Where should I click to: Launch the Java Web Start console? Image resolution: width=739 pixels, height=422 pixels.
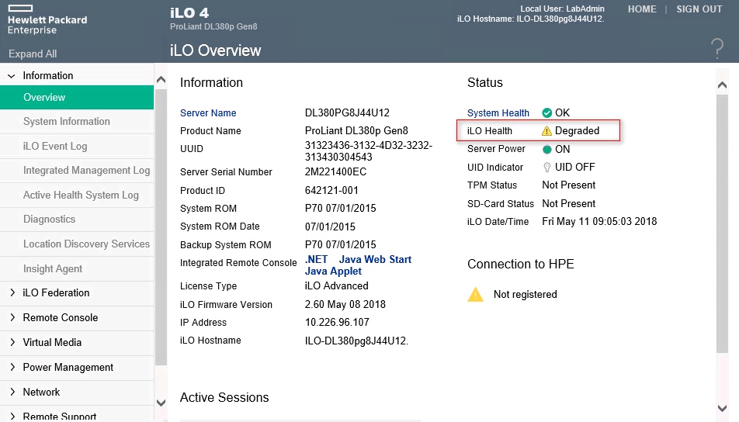[x=375, y=260]
